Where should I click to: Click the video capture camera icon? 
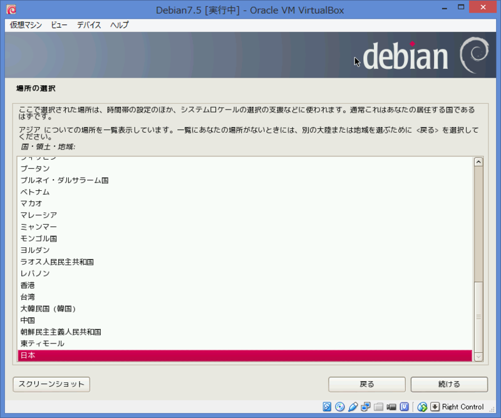[391, 407]
